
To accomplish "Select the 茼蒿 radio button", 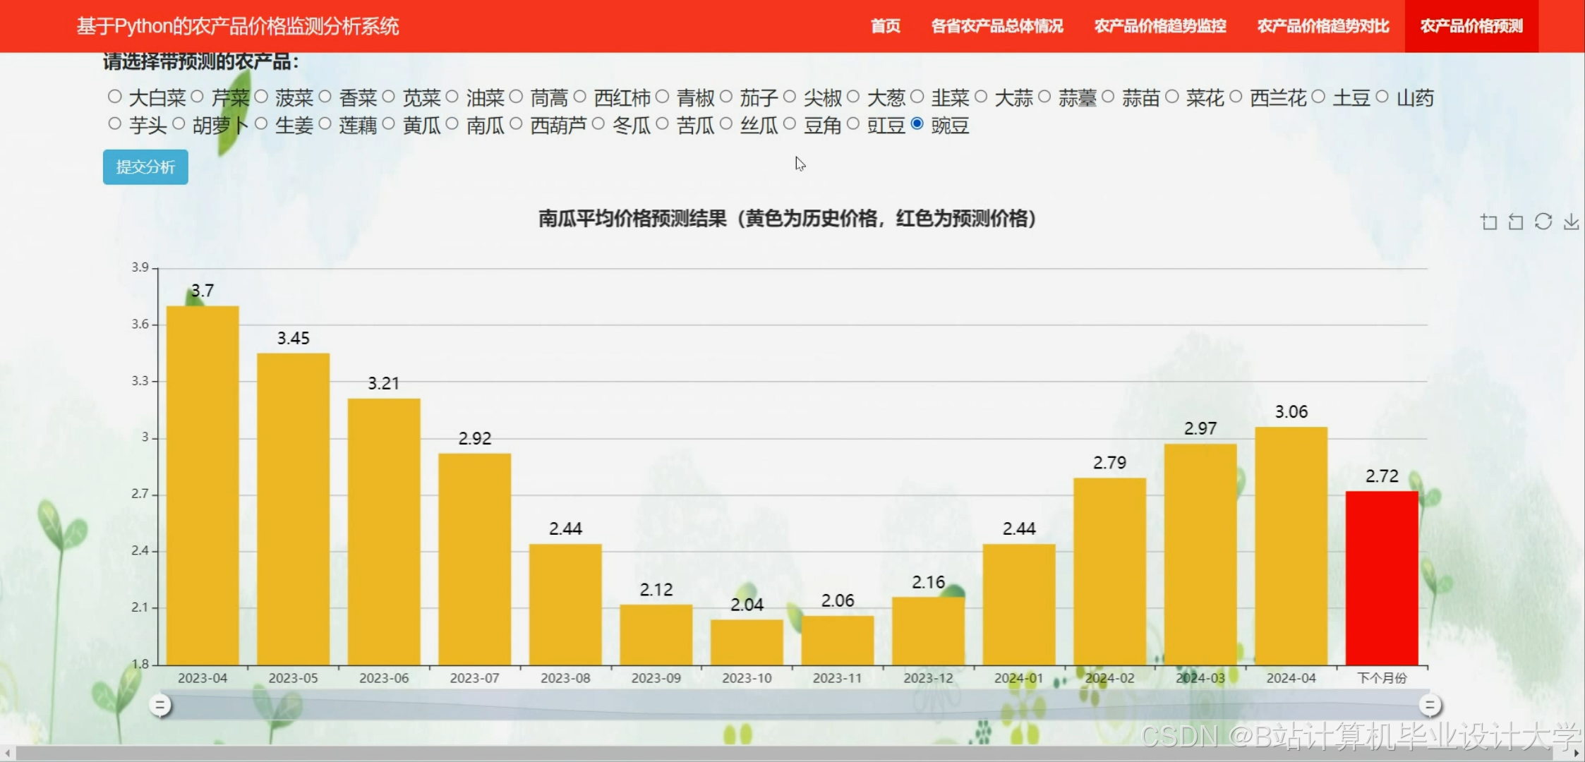I will [x=516, y=96].
